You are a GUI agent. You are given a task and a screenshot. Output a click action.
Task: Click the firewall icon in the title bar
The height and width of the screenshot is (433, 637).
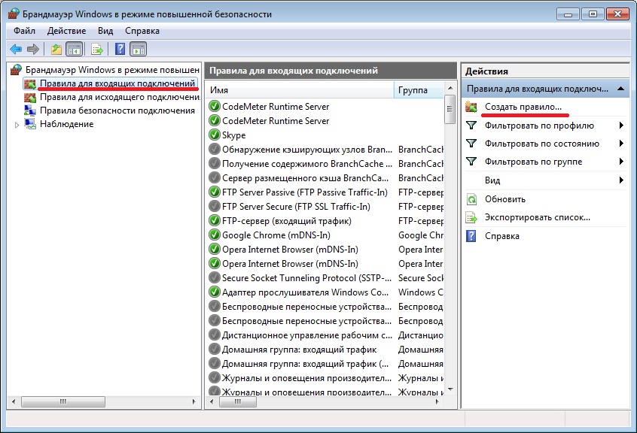click(x=14, y=14)
